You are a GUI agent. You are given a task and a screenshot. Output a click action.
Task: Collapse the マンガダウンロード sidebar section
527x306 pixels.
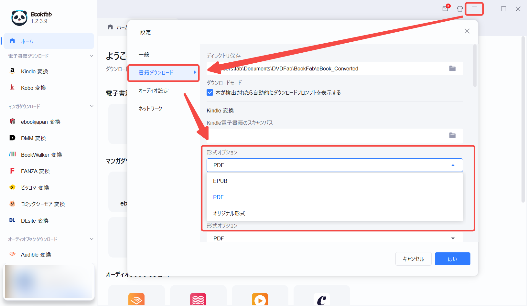click(91, 106)
